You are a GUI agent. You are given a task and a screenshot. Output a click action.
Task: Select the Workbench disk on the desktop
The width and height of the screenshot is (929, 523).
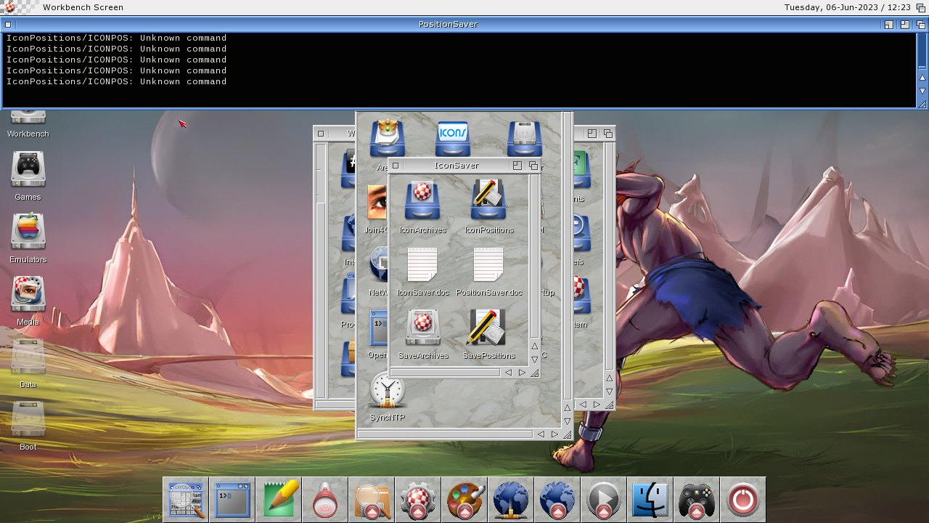(28, 118)
